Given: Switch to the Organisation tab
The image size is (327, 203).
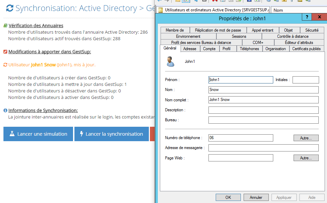Looking at the screenshot, I should point(276,49).
